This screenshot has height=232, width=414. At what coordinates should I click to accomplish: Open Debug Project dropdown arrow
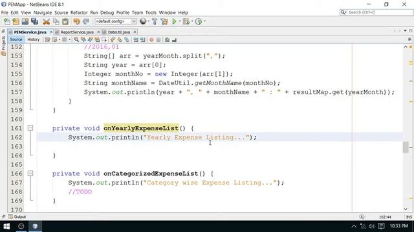(x=192, y=21)
